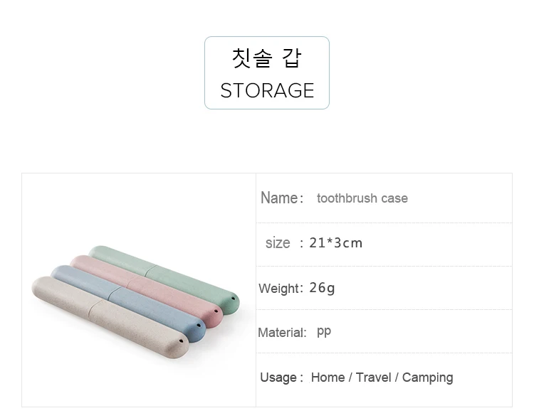Click the 26g weight value

[322, 288]
